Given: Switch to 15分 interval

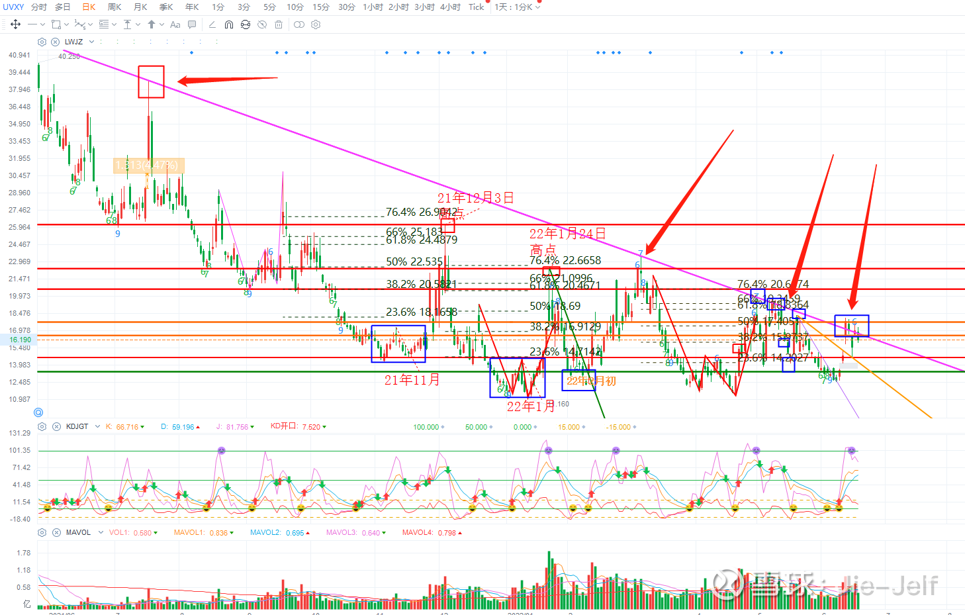Looking at the screenshot, I should [321, 7].
